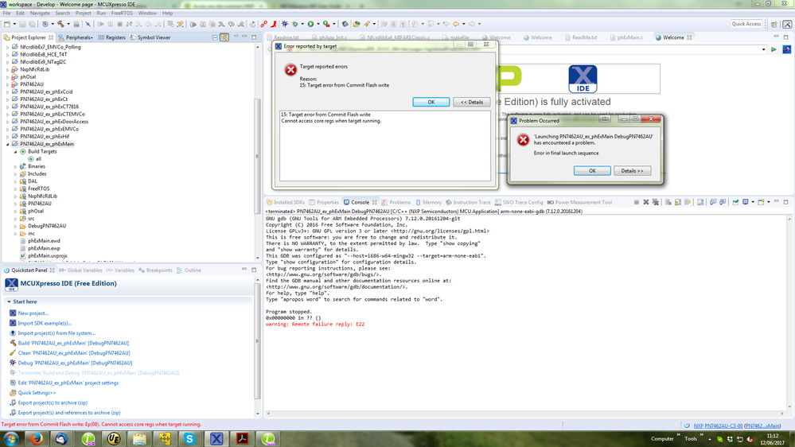Open Adobe Acrobat from the Windows taskbar

242,438
